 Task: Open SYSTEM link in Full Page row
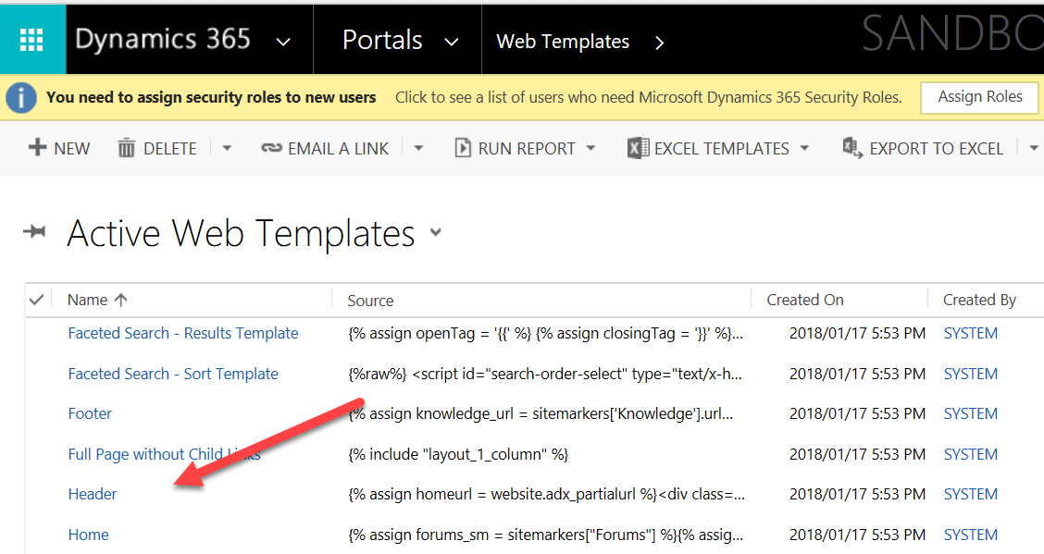(x=971, y=454)
